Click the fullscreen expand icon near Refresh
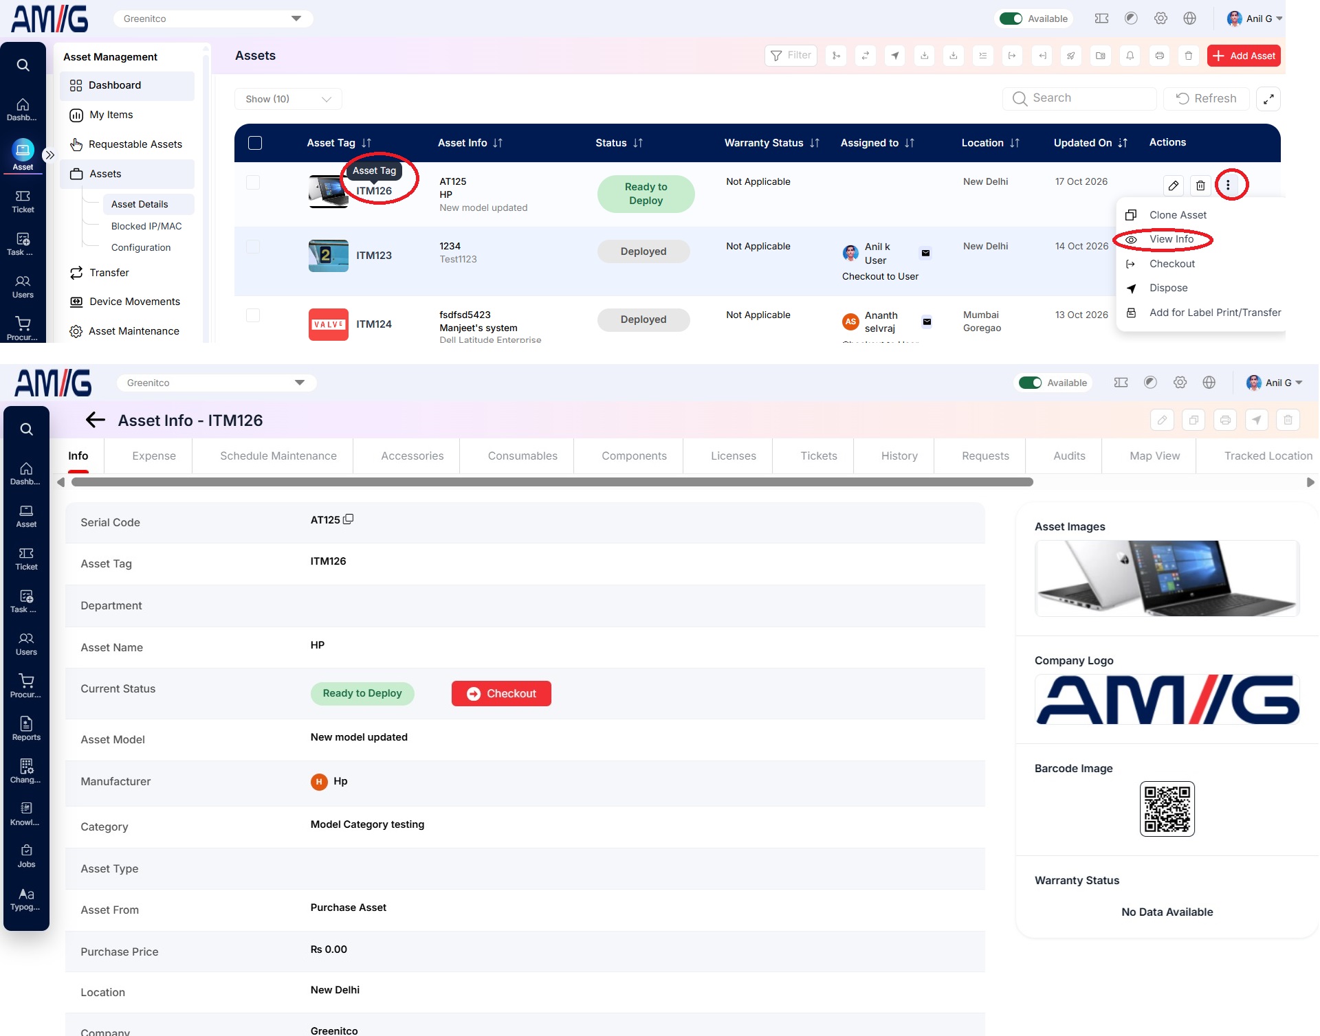The height and width of the screenshot is (1036, 1320). tap(1268, 99)
